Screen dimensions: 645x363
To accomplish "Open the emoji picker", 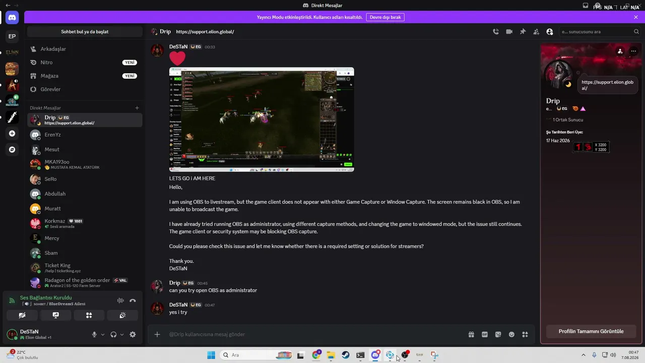I will click(x=511, y=334).
